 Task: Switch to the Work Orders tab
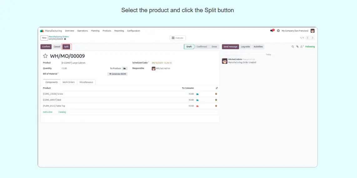[69, 82]
